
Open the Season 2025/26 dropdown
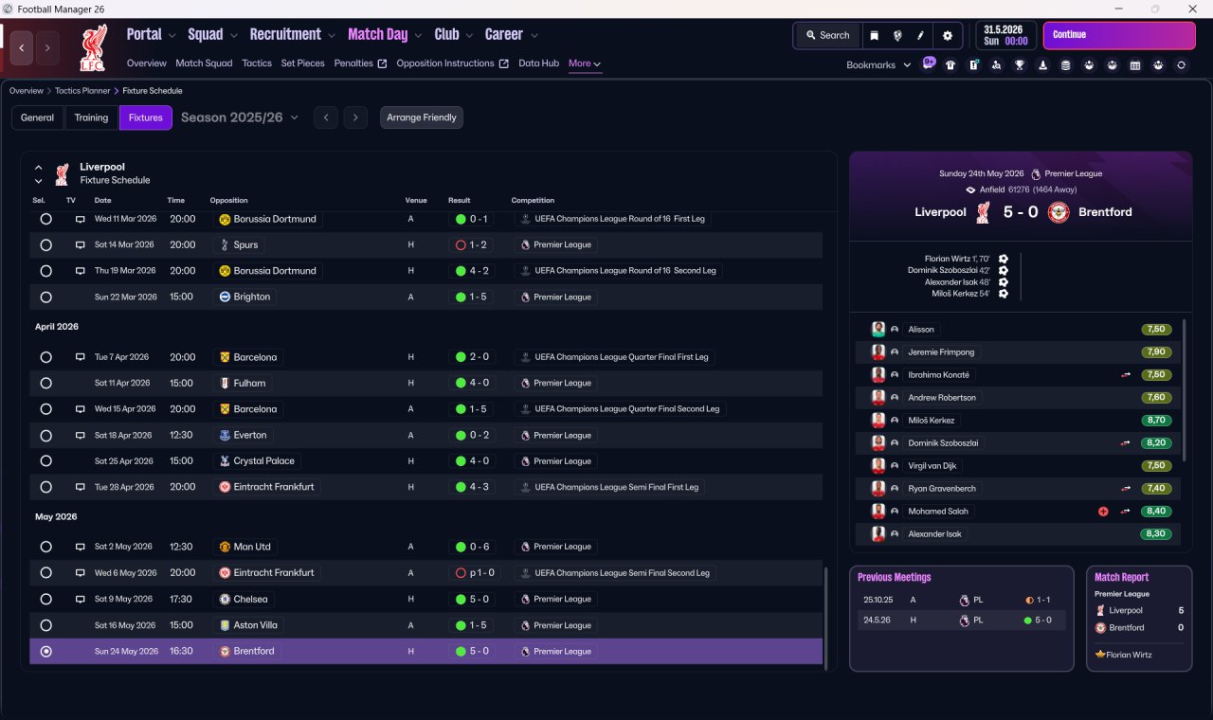pos(239,117)
